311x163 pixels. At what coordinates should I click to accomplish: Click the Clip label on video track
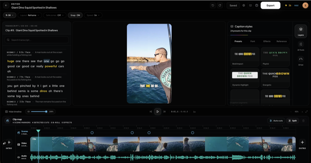[34, 139]
